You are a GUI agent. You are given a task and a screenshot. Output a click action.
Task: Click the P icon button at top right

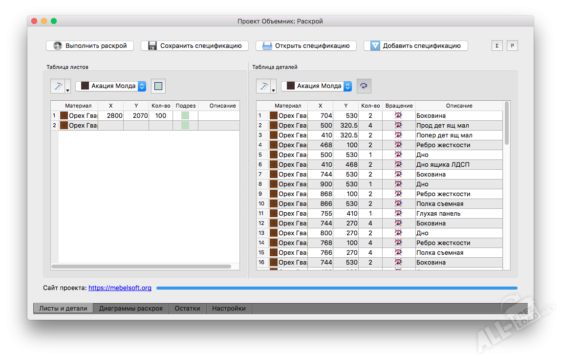(512, 45)
